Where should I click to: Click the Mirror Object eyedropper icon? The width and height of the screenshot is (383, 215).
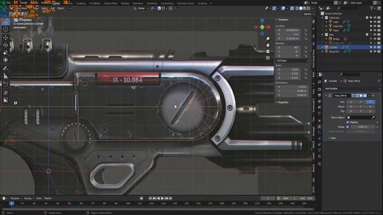coord(373,118)
